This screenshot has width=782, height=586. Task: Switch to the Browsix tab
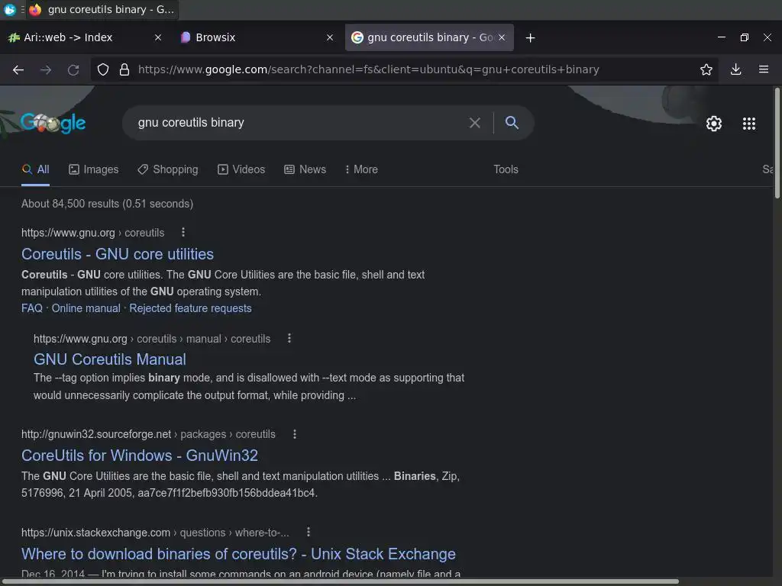pos(257,37)
